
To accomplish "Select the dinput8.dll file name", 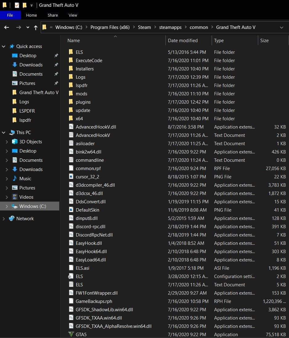I will [x=87, y=218].
